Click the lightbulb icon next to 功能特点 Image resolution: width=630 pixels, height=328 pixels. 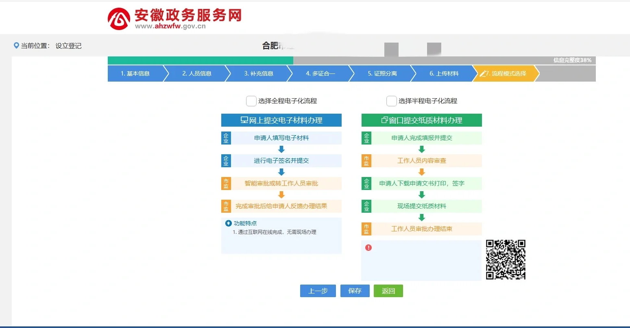click(229, 223)
